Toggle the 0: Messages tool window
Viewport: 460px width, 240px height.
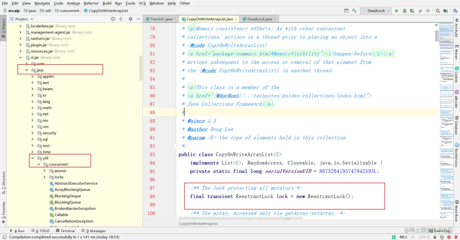coord(94,231)
